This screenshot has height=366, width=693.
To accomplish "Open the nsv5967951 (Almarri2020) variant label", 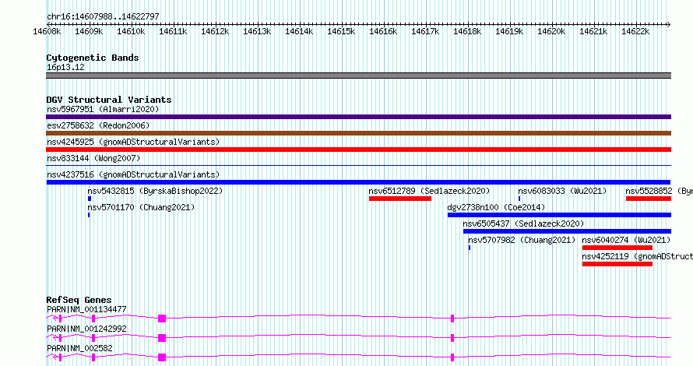I will [103, 109].
